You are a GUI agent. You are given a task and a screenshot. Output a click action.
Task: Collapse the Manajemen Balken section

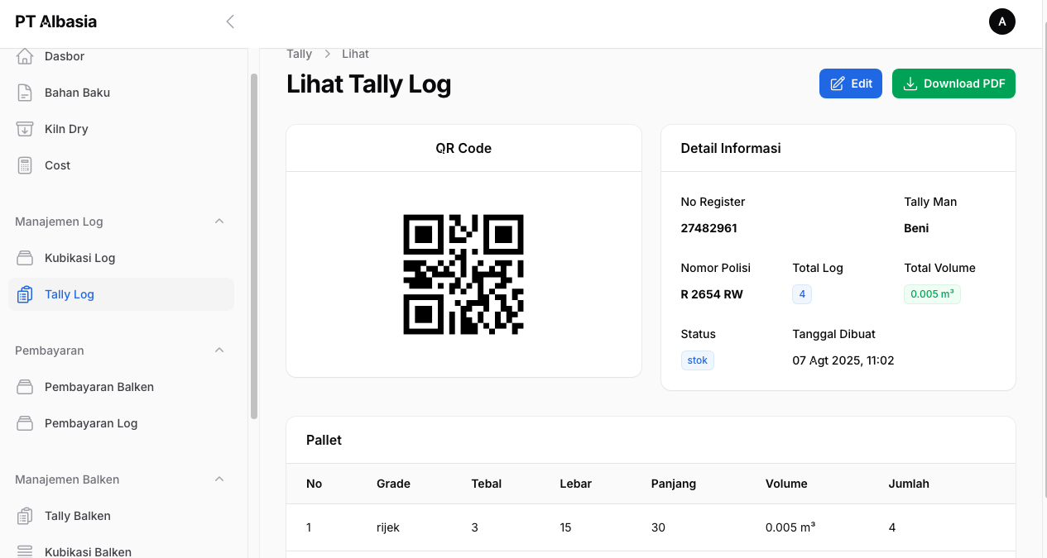click(219, 479)
